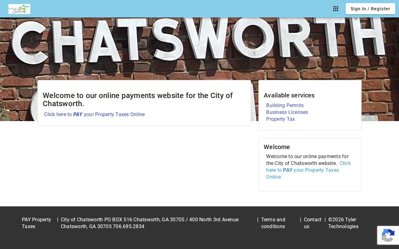This screenshot has height=249, width=399.
Task: Open the apps grid menu icon
Action: [x=336, y=9]
